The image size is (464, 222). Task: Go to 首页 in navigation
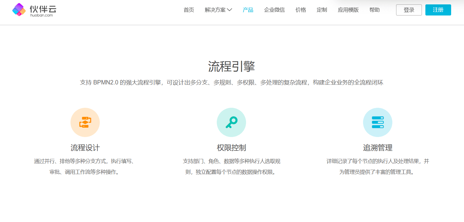(189, 10)
